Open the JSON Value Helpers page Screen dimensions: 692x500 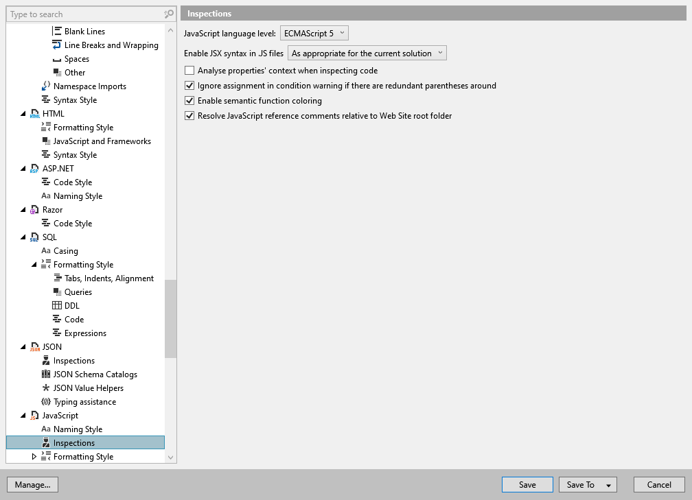(x=89, y=388)
